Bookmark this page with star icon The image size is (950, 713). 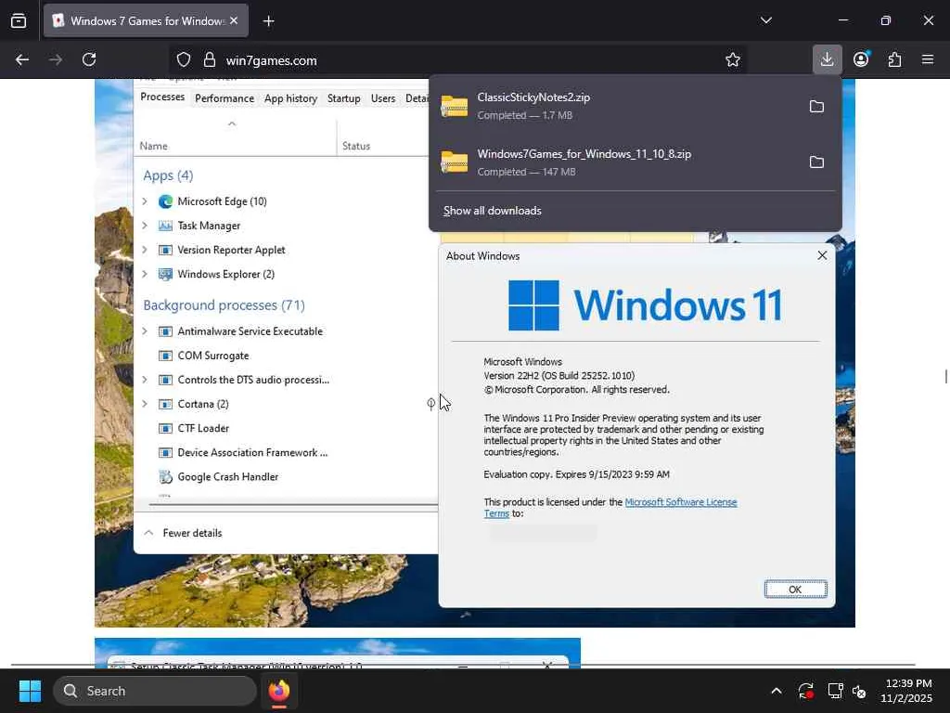tap(733, 60)
